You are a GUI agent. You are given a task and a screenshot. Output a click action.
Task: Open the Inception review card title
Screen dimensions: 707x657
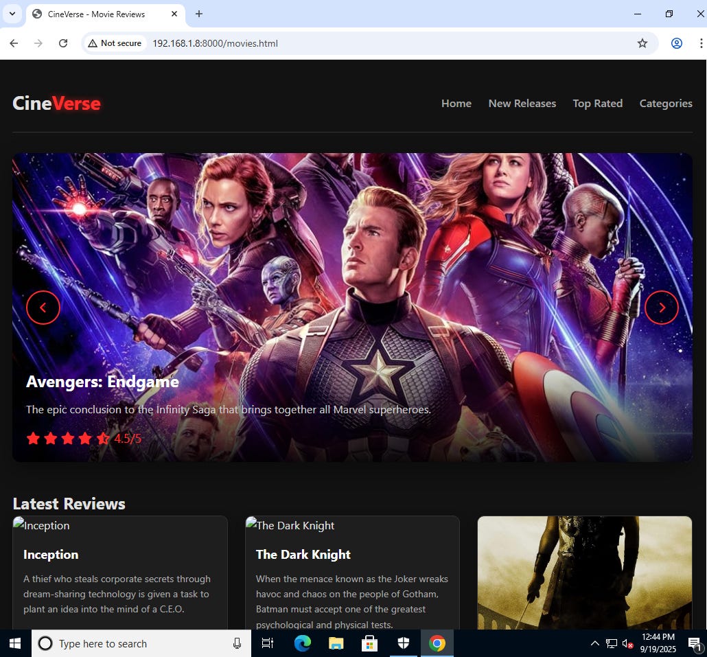coord(51,554)
